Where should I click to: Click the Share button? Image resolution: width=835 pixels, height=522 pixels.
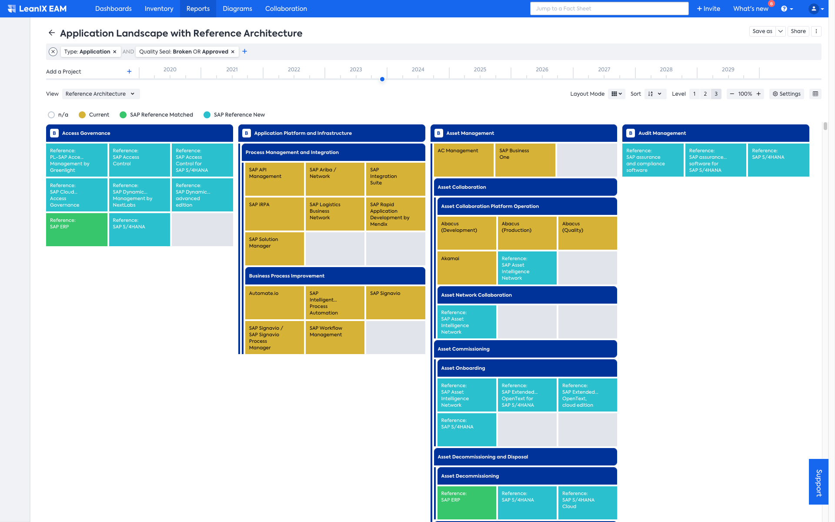[798, 31]
